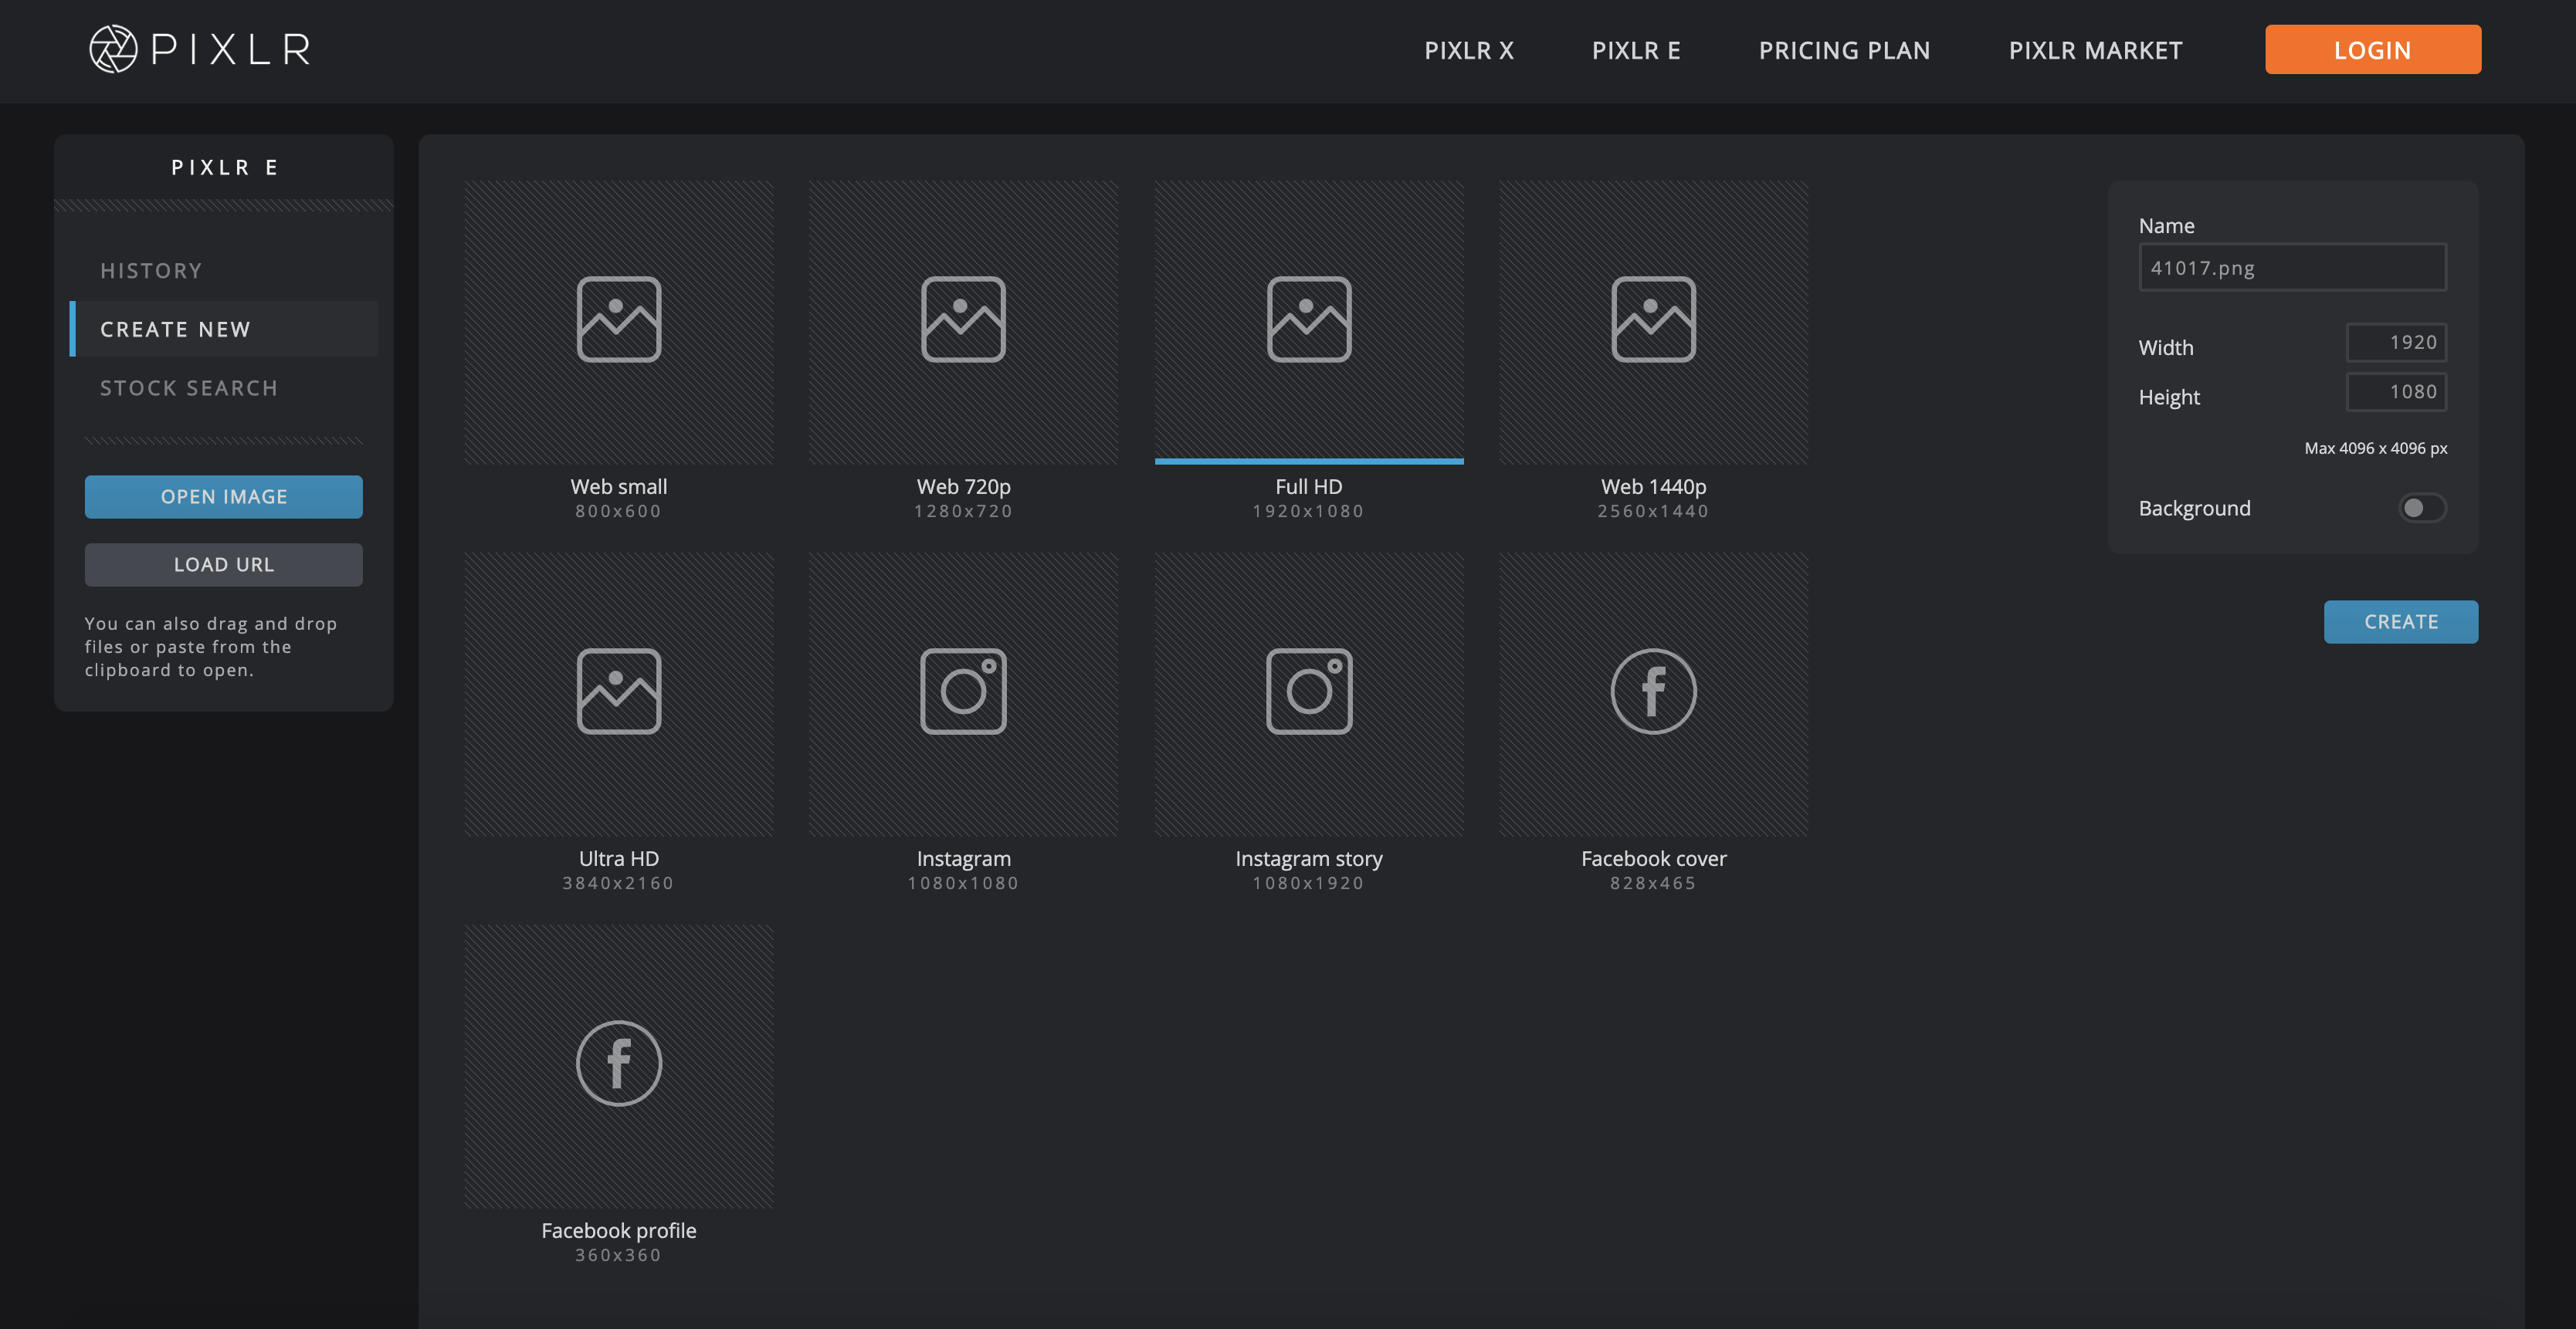This screenshot has height=1329, width=2576.
Task: Click the Pixlr aperture logo icon
Action: (113, 49)
